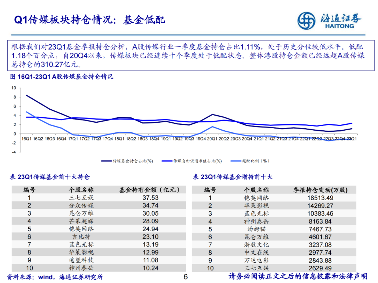The image size is (378, 283).
Task: Click 昆仑万维 in the 增持 table
Action: (x=257, y=237)
